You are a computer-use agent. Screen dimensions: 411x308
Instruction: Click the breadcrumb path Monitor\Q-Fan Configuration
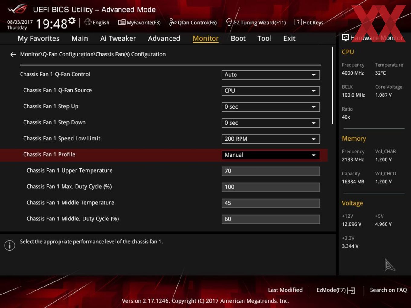pyautogui.click(x=93, y=54)
